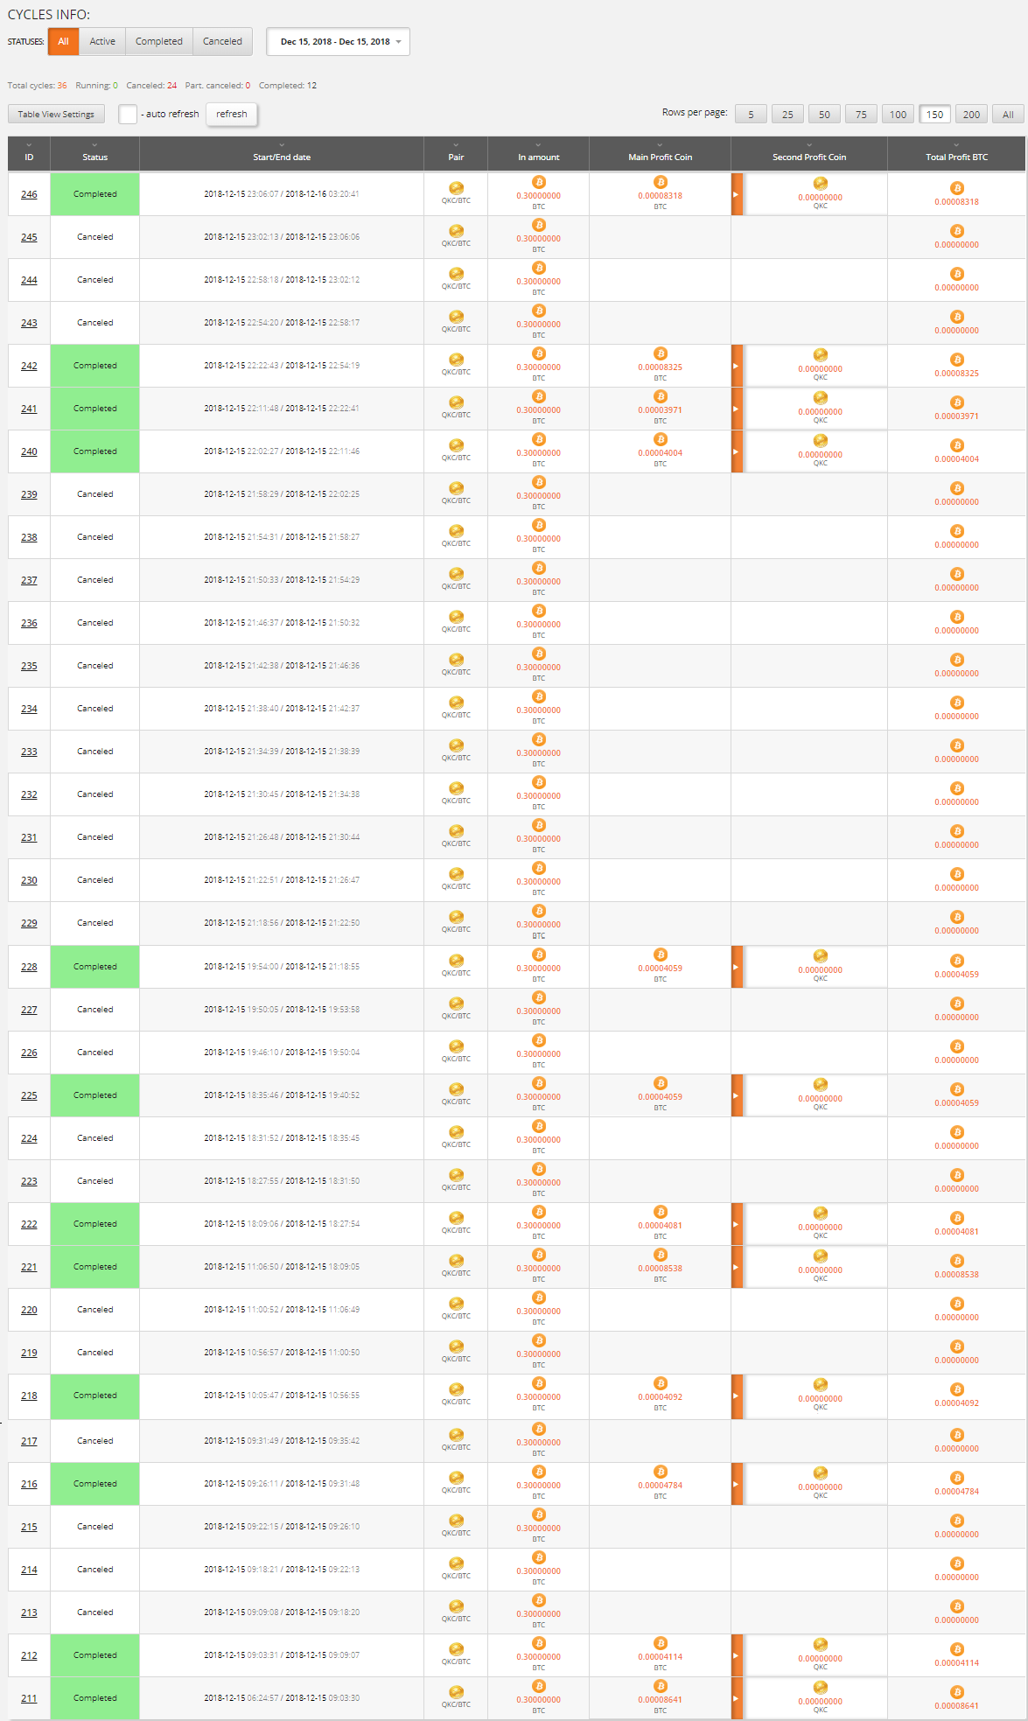Switch to the Canceled status tab
1028x1721 pixels.
pos(222,42)
